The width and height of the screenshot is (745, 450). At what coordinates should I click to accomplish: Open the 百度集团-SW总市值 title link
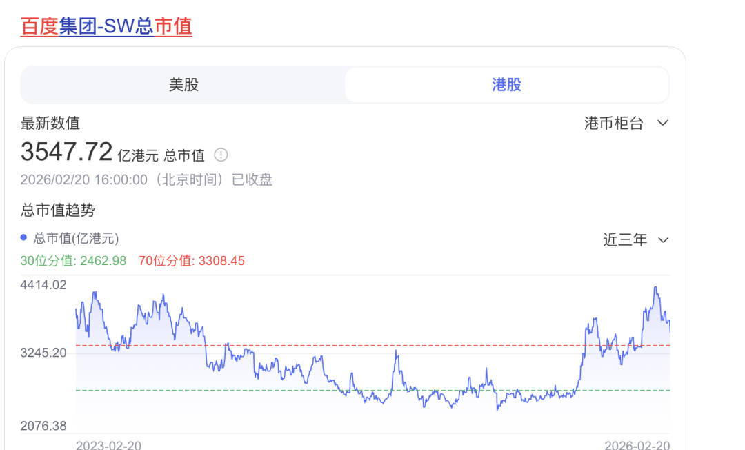click(106, 26)
